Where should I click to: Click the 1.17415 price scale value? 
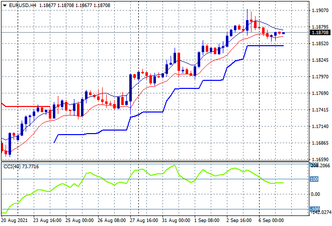[320, 109]
